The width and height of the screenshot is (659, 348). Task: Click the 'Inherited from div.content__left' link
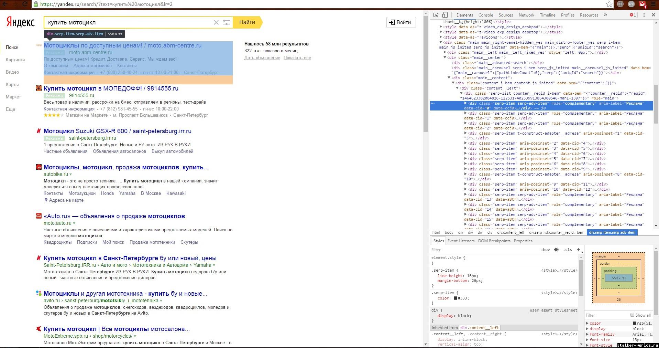pos(480,328)
